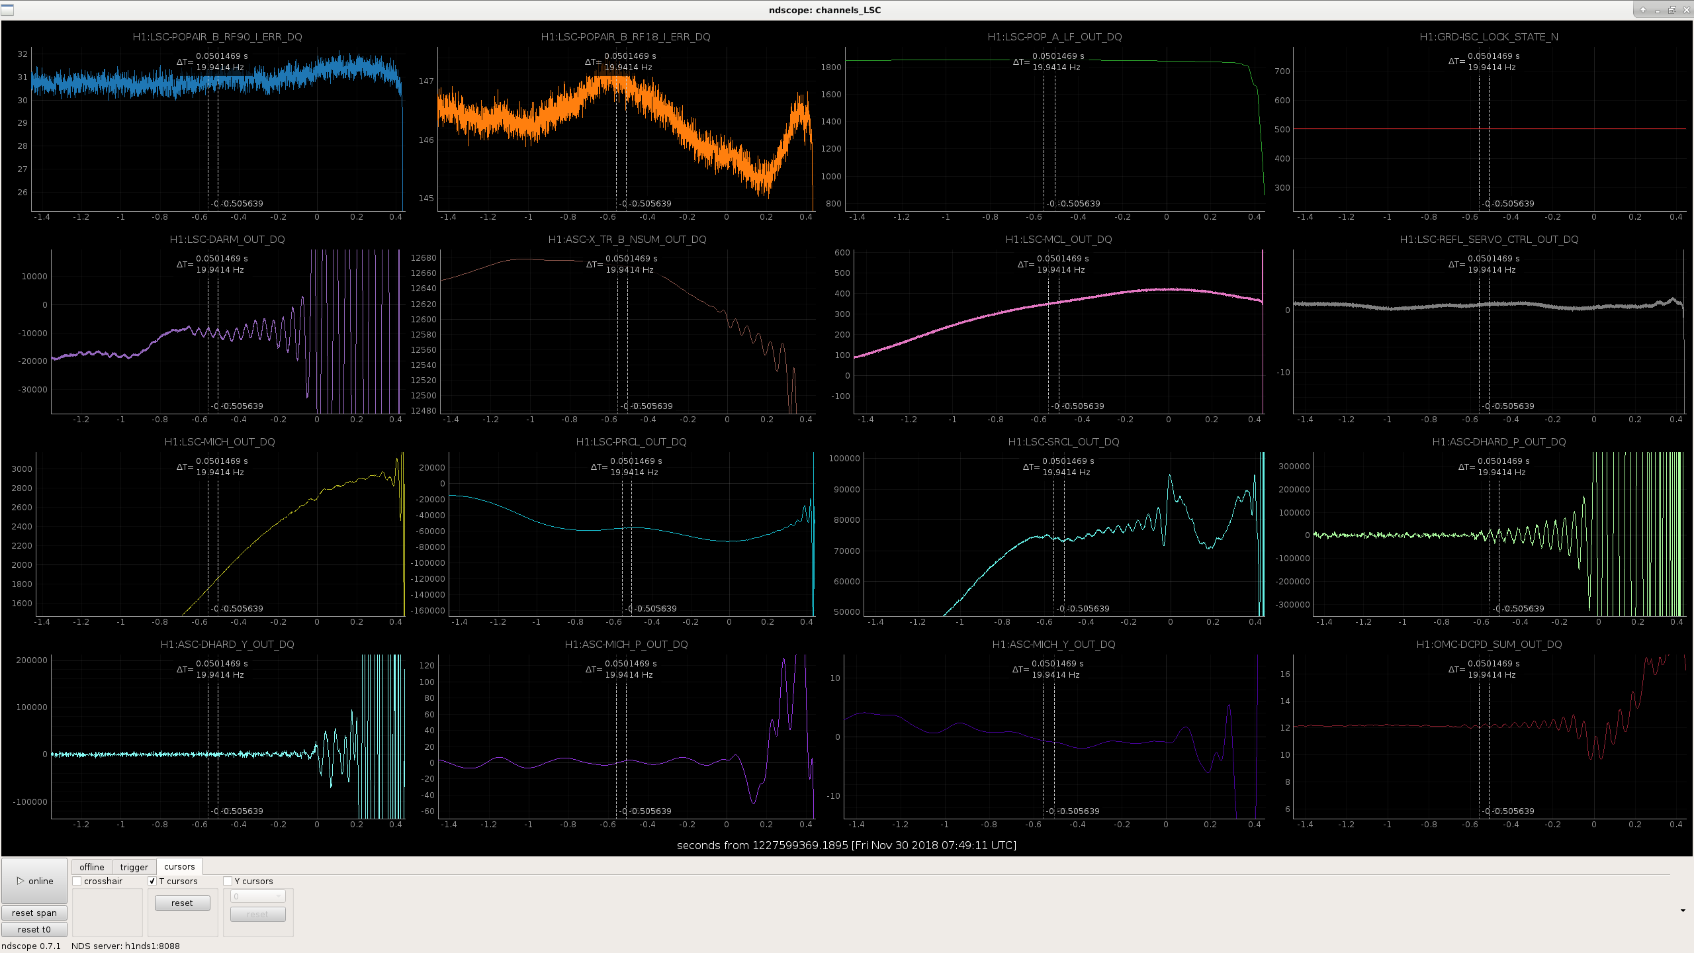Click the reset t0 button
Image resolution: width=1694 pixels, height=953 pixels.
click(34, 929)
